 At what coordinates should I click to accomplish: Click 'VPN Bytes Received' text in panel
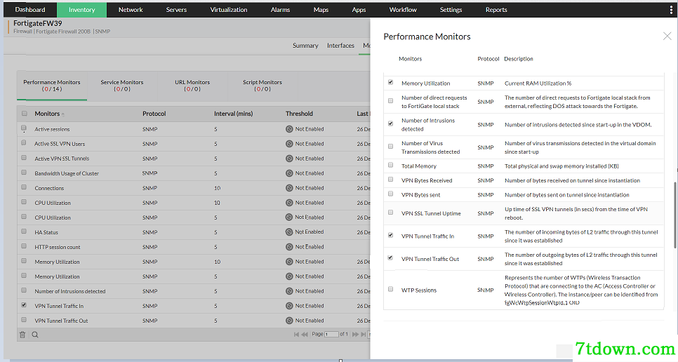coord(427,180)
